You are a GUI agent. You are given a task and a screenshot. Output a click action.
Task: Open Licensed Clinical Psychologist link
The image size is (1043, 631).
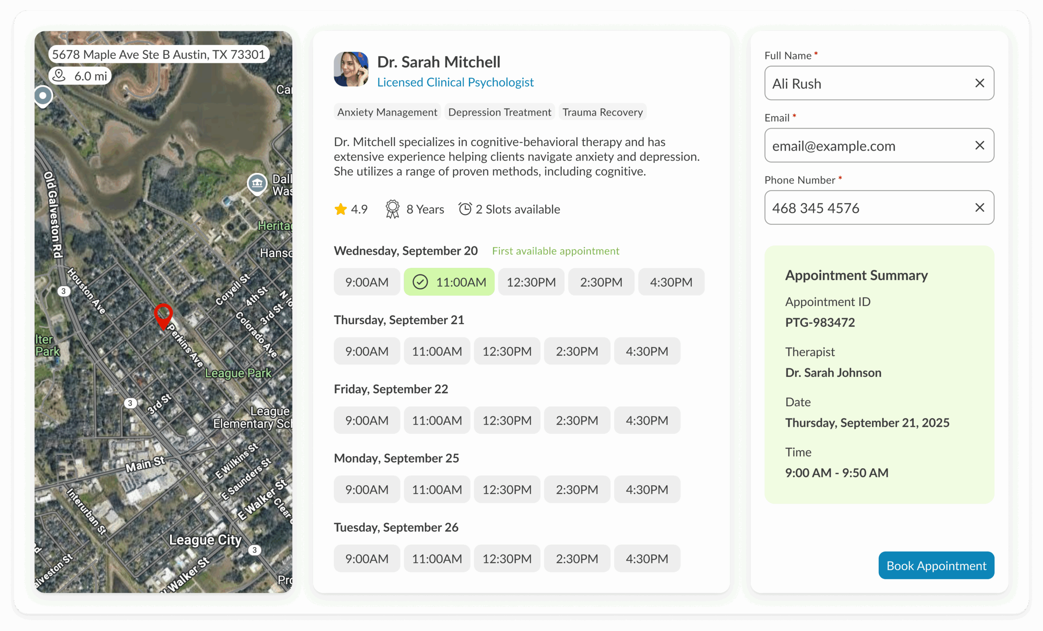(x=455, y=82)
